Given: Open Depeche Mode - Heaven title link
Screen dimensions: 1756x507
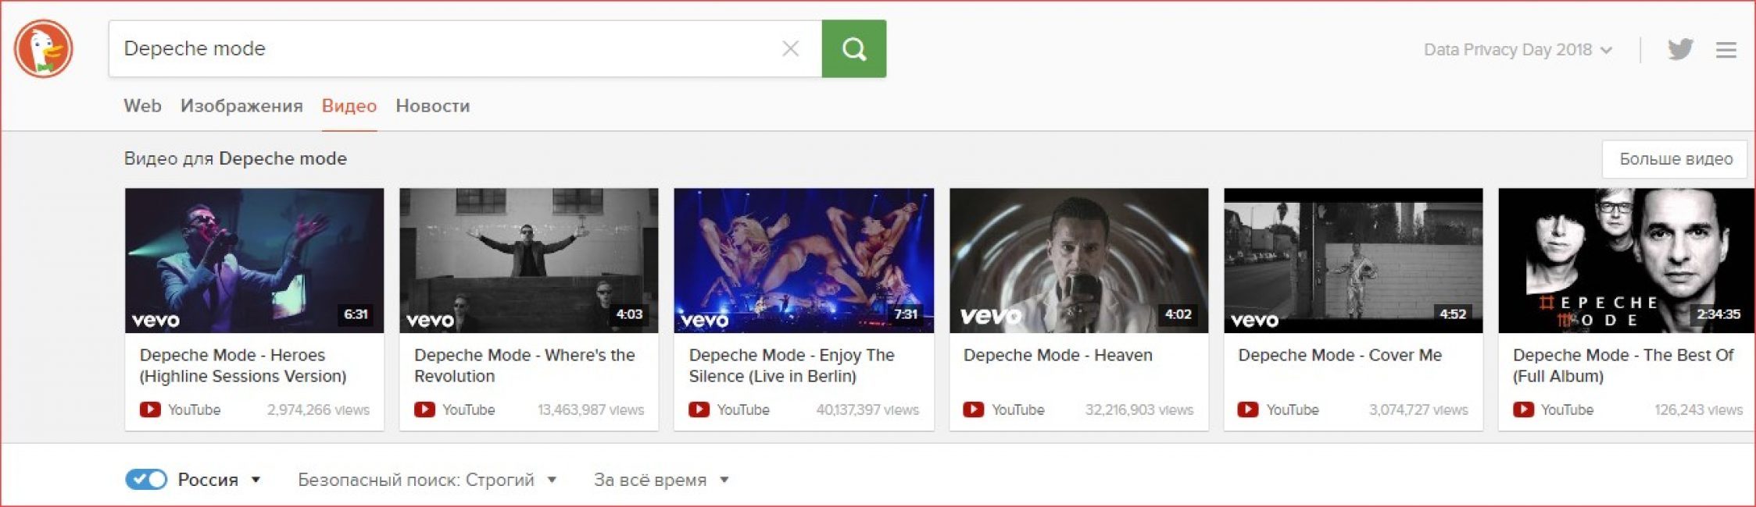Looking at the screenshot, I should pos(1057,355).
